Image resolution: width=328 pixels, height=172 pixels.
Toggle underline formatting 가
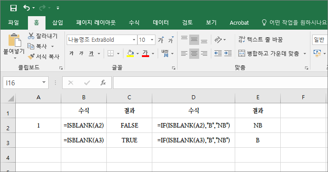click(91, 53)
